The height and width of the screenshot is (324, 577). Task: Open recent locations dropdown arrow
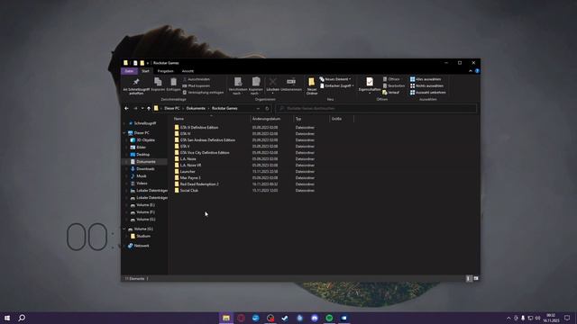(142, 108)
